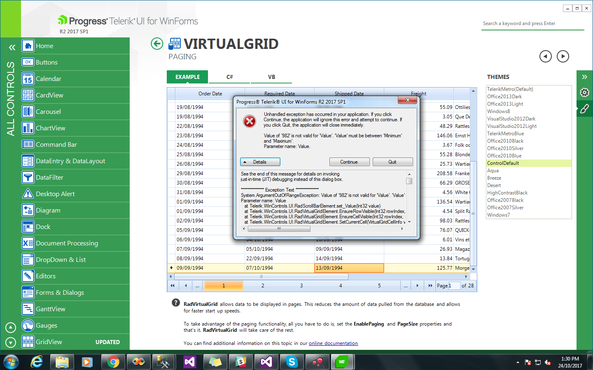
Task: Collapse the All Controls sidebar
Action: [x=12, y=47]
